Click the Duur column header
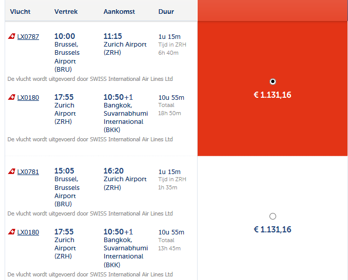Viewport: 348px width, 280px height. coord(166,11)
